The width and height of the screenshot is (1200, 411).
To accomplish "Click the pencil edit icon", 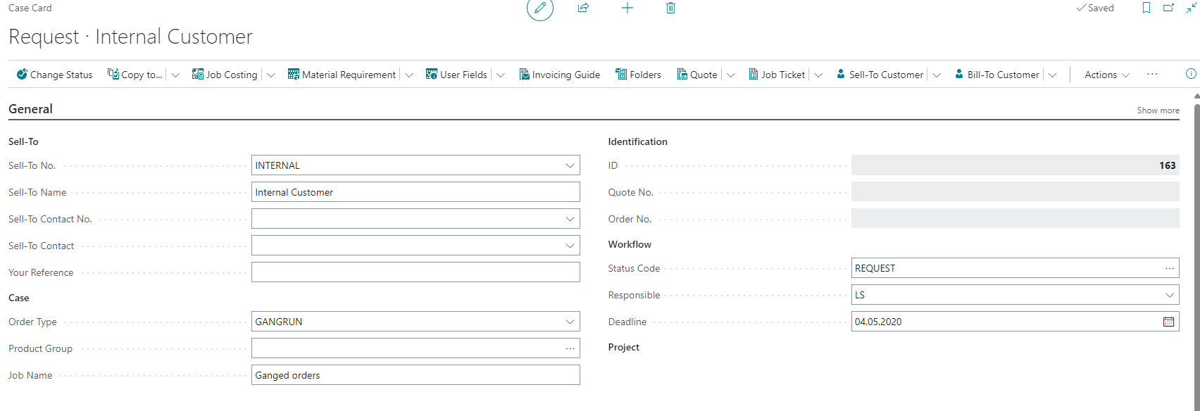I will 540,8.
